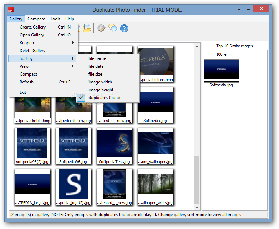The width and height of the screenshot is (279, 229).
Task: Select the ...pedia_logo(2).jpg thumbnail
Action: [x=73, y=187]
